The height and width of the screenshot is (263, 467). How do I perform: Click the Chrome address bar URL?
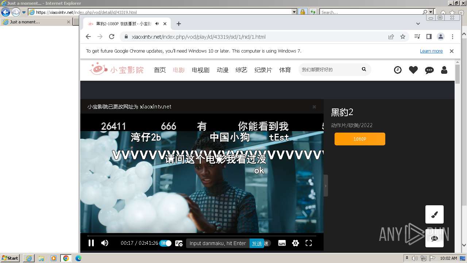pos(198,37)
